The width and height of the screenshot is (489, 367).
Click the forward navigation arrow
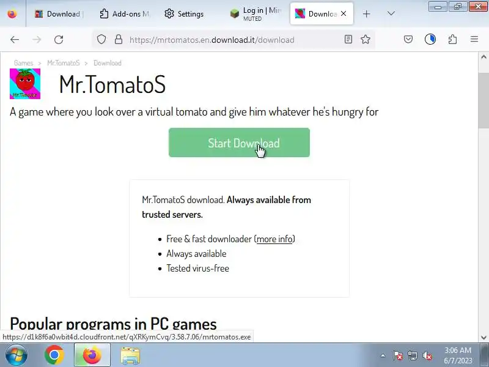click(37, 40)
